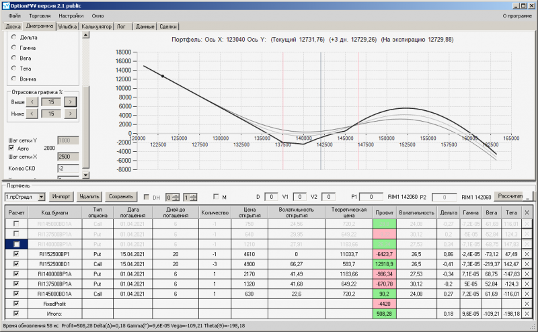
Task: Enable the DH checkbox
Action: tap(147, 197)
